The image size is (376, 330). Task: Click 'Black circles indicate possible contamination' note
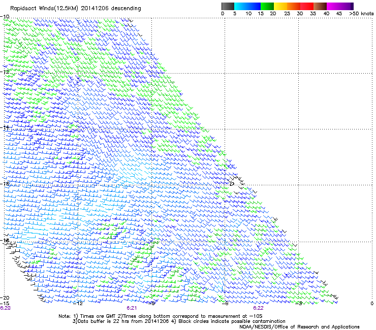tap(231, 321)
